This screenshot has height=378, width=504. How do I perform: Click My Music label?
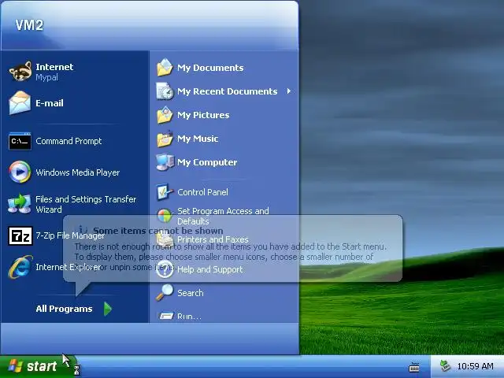tap(198, 139)
